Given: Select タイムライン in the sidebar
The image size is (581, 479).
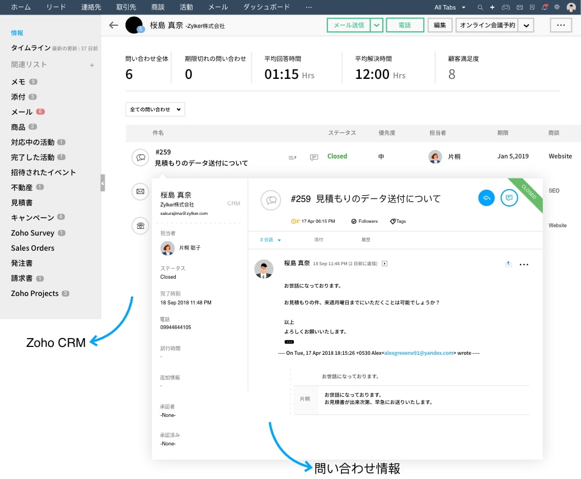Looking at the screenshot, I should tap(31, 48).
